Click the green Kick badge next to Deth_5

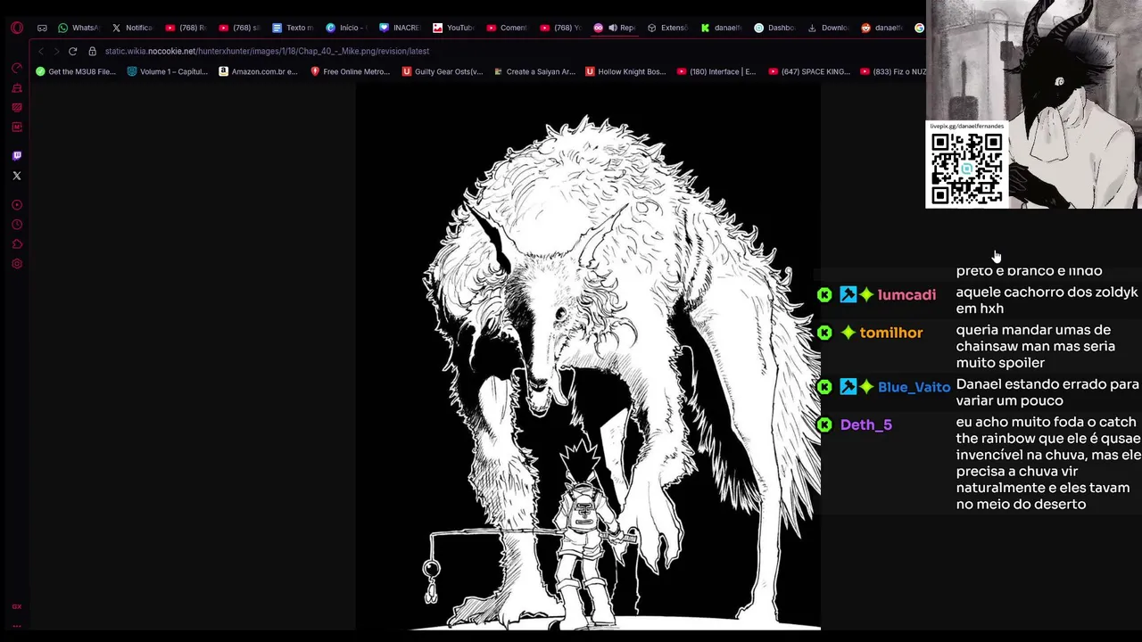824,425
